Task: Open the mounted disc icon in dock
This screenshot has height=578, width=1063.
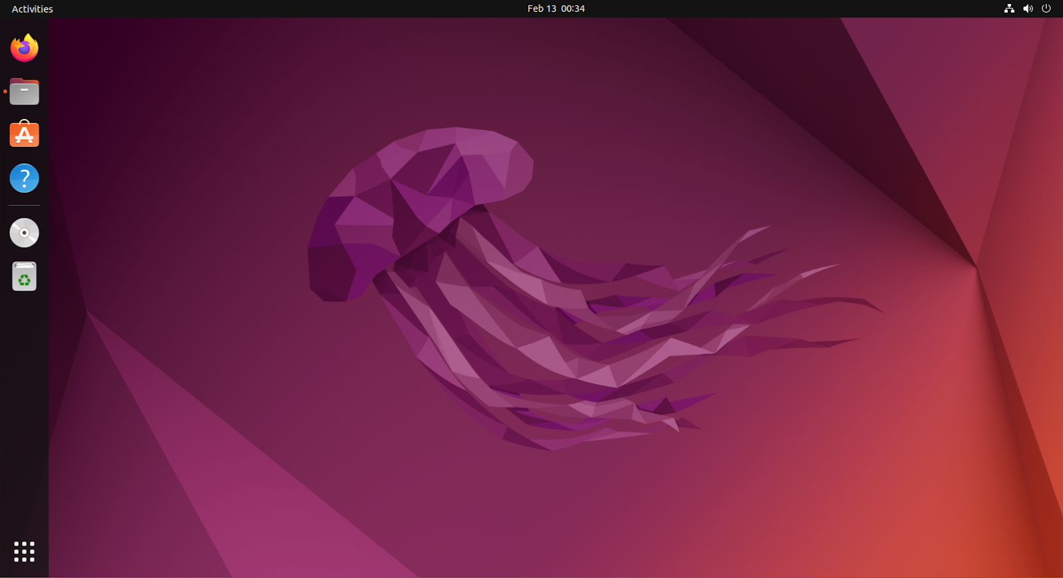Action: (x=25, y=233)
